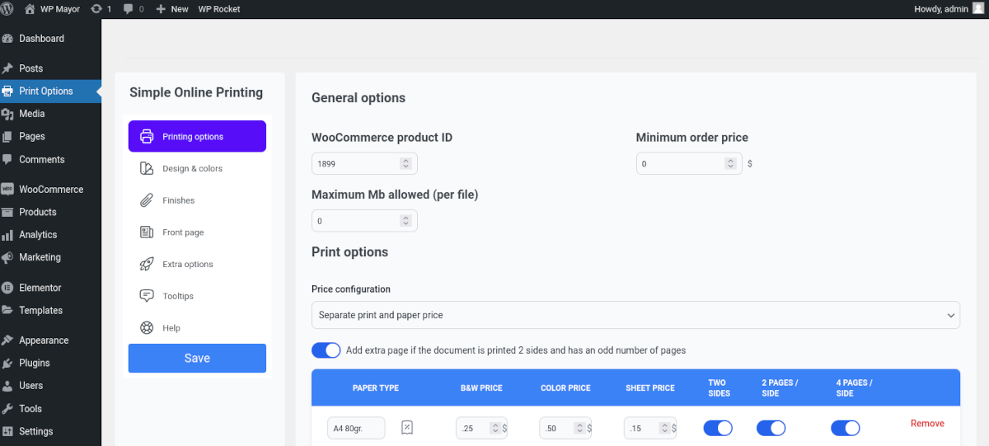Click the Help lifebuoy icon
Screen dimensions: 989x446
147,328
